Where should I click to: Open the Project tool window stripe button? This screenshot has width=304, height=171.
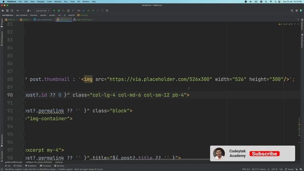click(2, 23)
